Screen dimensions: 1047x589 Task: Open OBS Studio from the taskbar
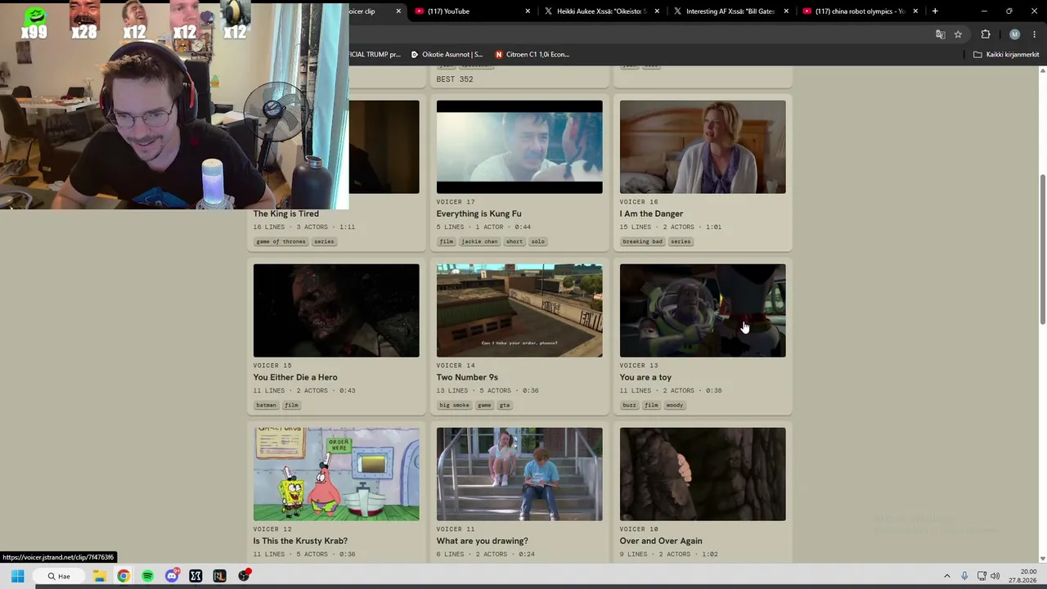tap(244, 576)
